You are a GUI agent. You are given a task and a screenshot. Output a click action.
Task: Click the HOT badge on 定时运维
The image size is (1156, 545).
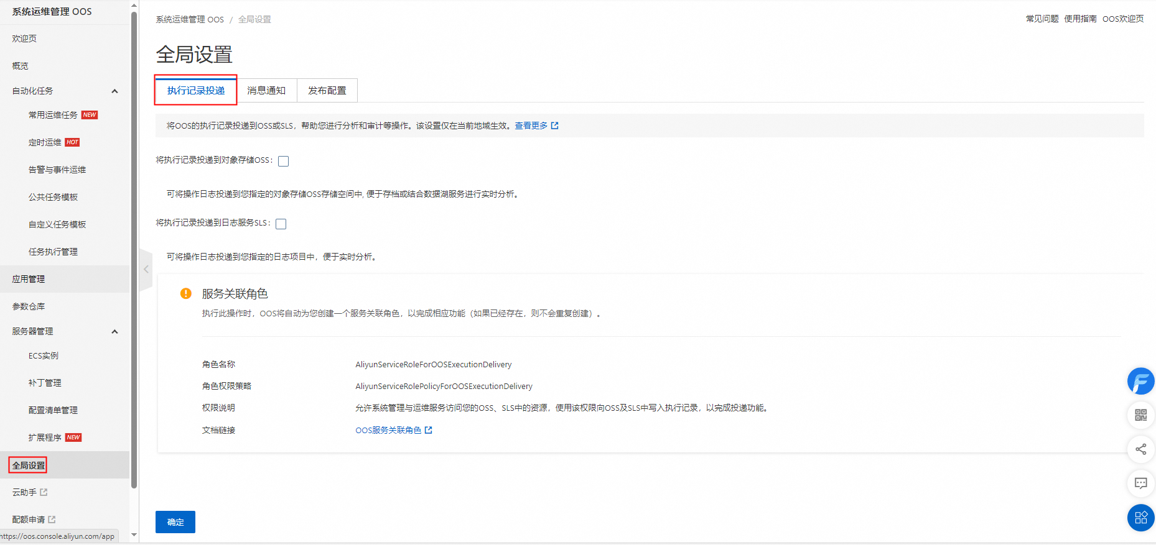click(72, 142)
